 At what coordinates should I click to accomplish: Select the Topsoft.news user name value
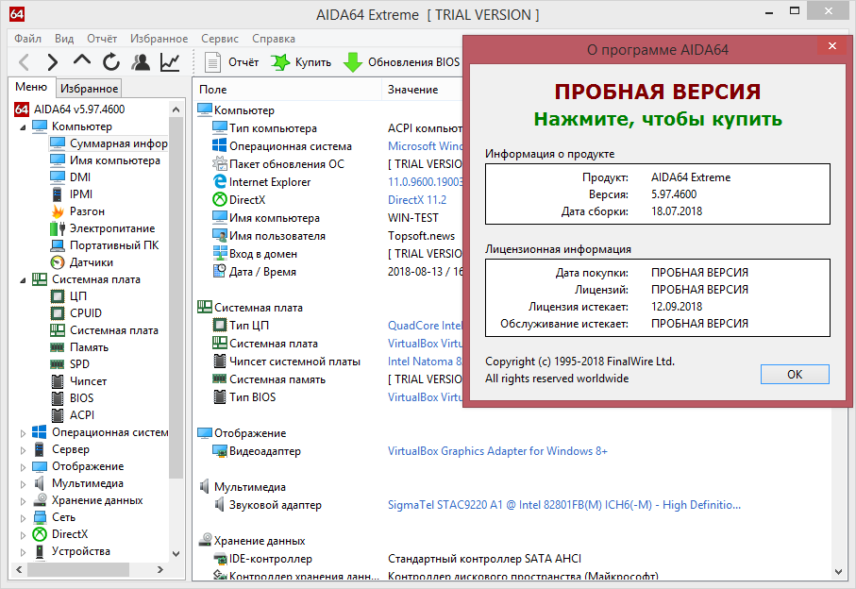point(422,236)
